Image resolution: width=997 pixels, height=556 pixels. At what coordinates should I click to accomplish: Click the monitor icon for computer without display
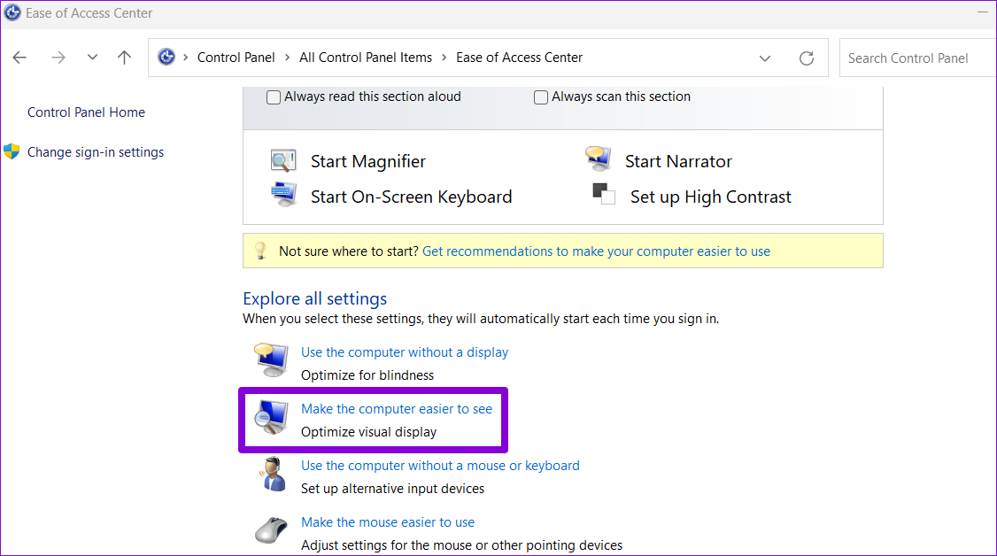coord(270,361)
